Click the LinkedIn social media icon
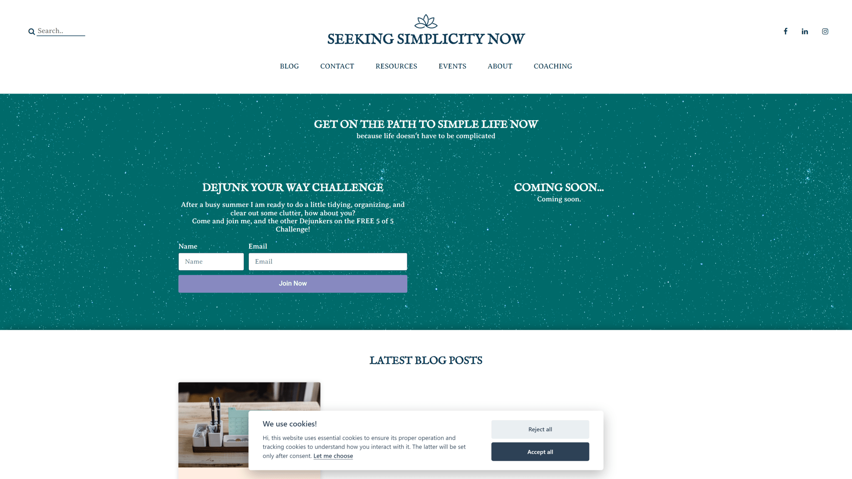 pos(805,31)
